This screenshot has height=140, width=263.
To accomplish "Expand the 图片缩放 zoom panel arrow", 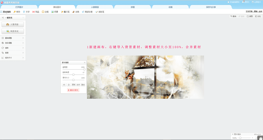I will pos(233,134).
